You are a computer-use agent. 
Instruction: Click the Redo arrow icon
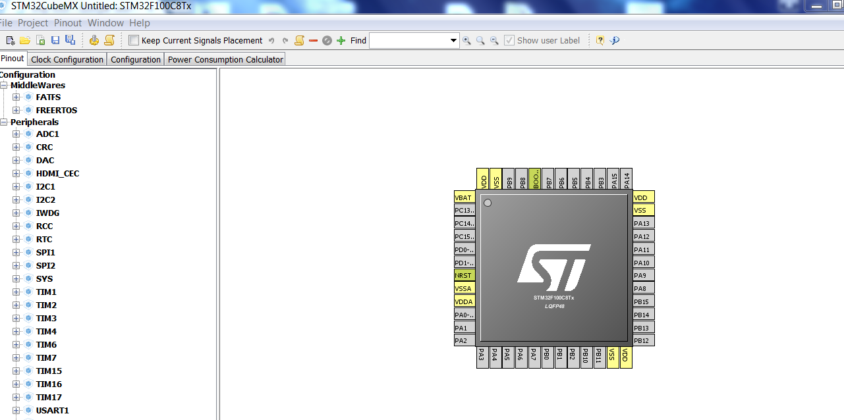click(285, 41)
